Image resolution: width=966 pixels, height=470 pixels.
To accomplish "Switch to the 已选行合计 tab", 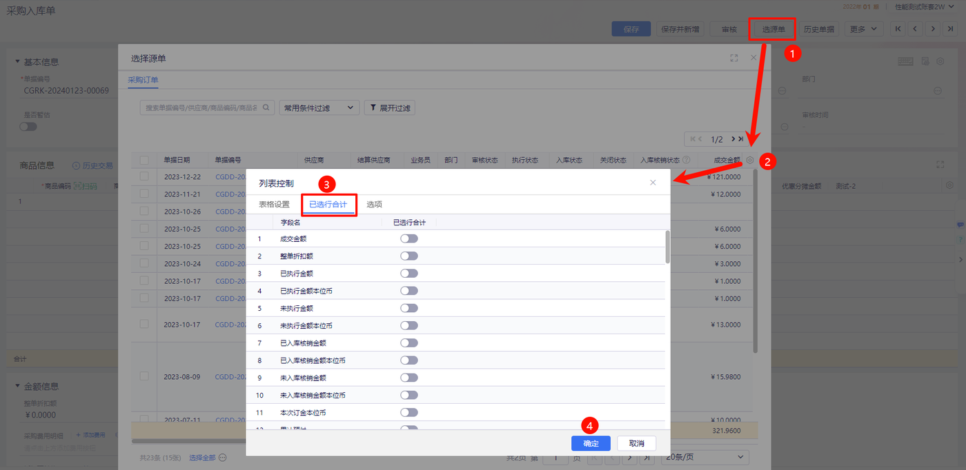I will tap(328, 205).
